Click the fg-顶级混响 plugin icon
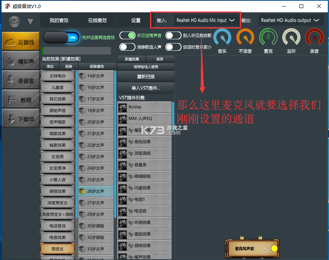 [x=122, y=154]
